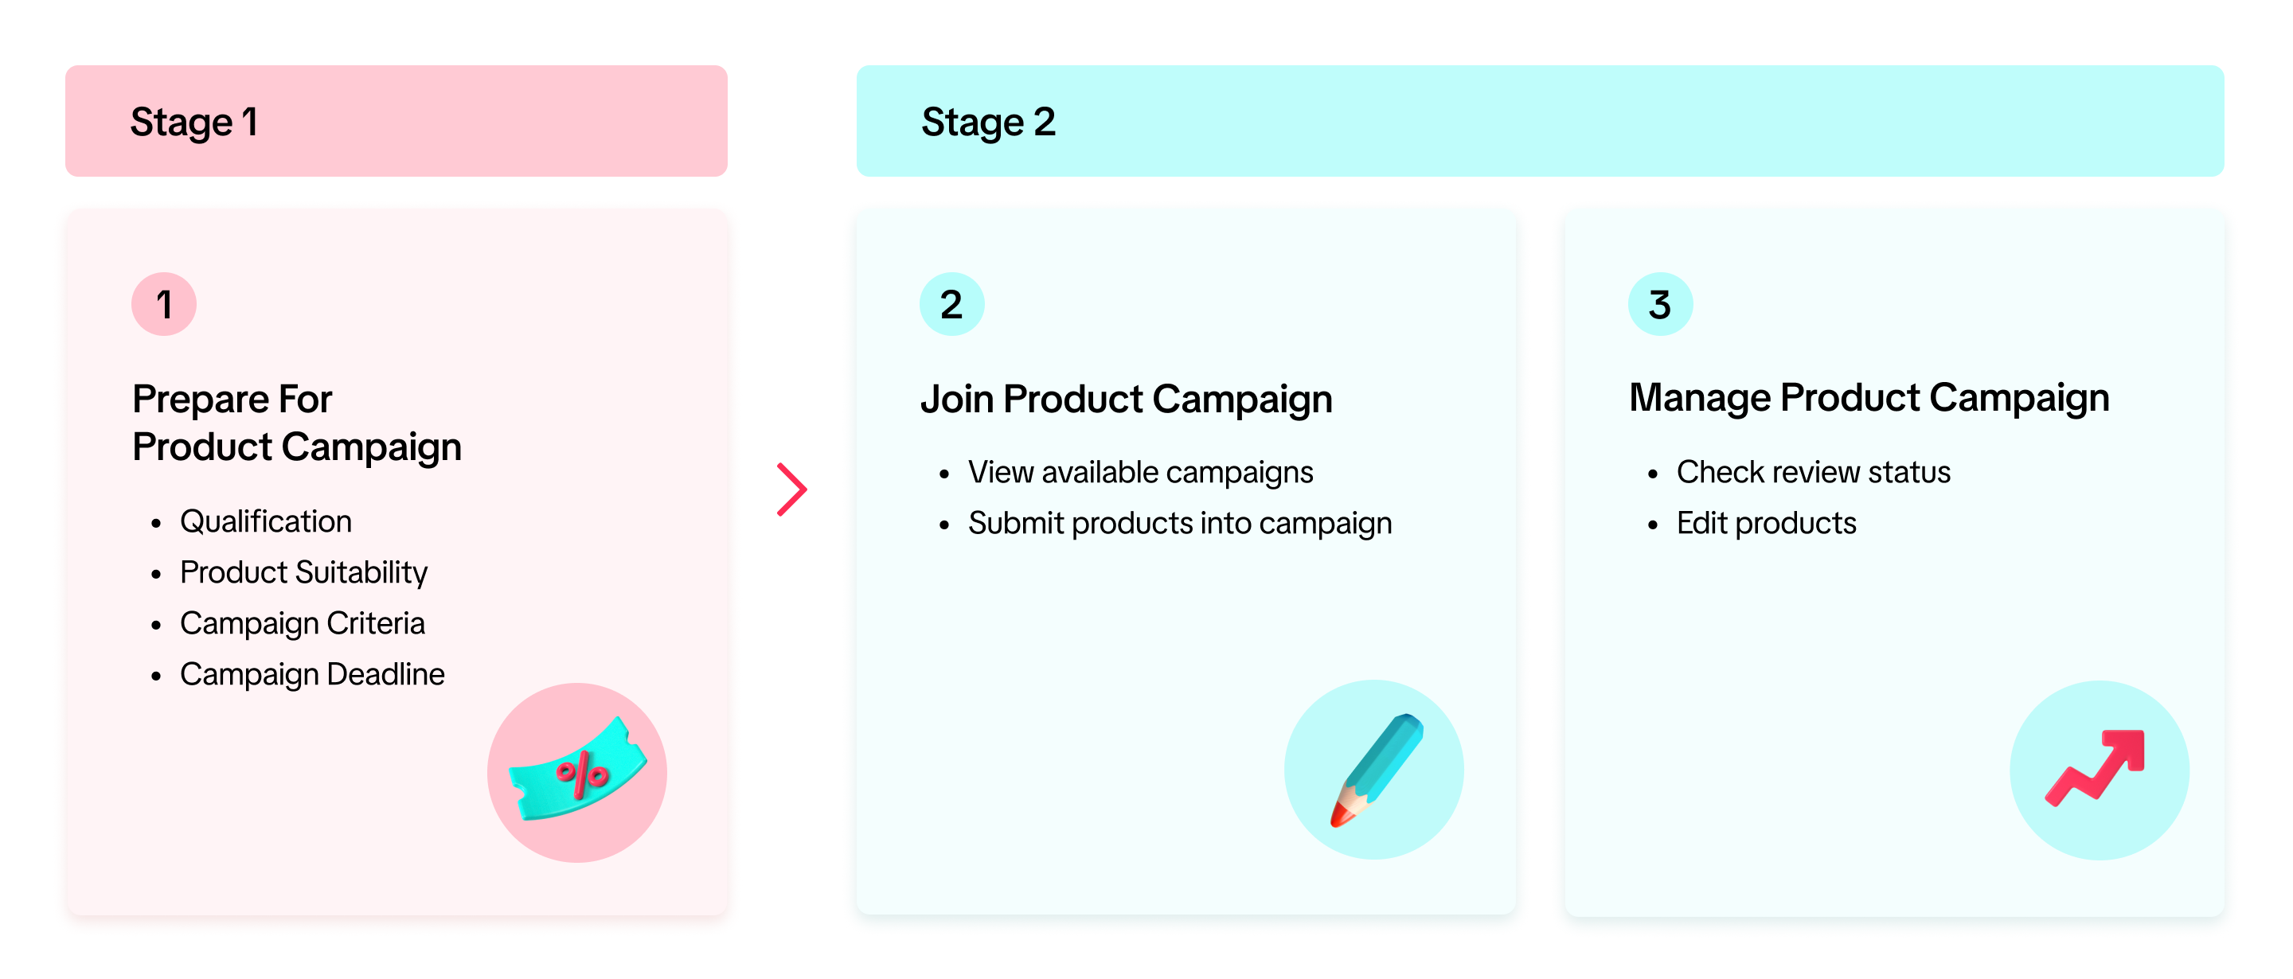The width and height of the screenshot is (2293, 979).
Task: Click the Qualification bullet item
Action: 265,521
